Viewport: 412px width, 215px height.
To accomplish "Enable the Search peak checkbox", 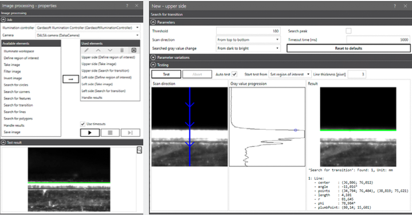I will click(x=348, y=31).
